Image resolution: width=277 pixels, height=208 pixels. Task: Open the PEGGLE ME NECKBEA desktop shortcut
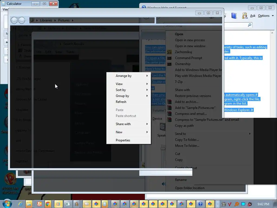coord(10,183)
